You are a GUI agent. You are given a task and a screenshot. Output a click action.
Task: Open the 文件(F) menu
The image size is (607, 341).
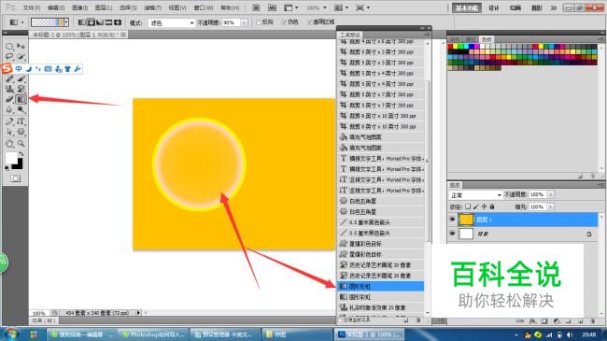click(32, 7)
